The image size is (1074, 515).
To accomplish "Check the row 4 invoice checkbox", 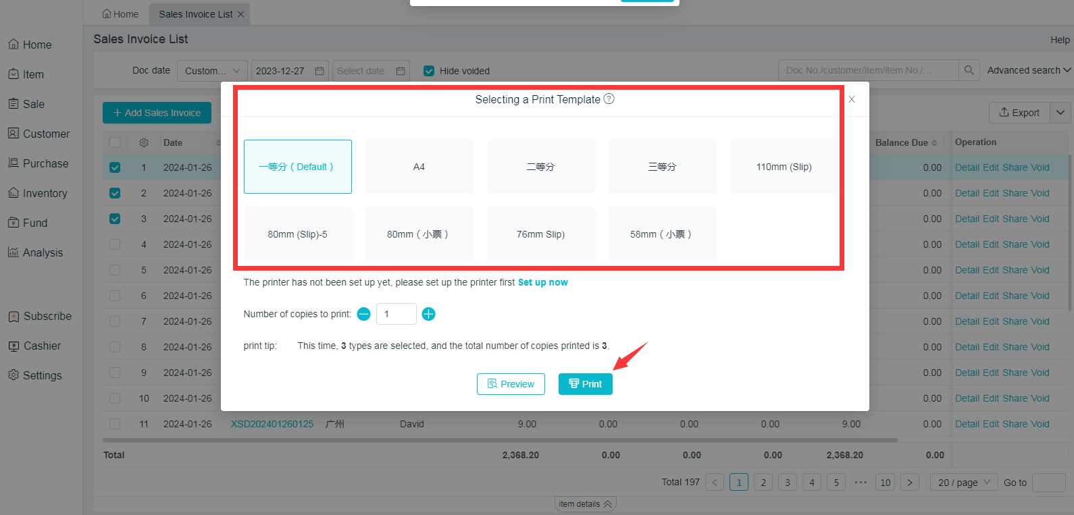I will tap(115, 244).
